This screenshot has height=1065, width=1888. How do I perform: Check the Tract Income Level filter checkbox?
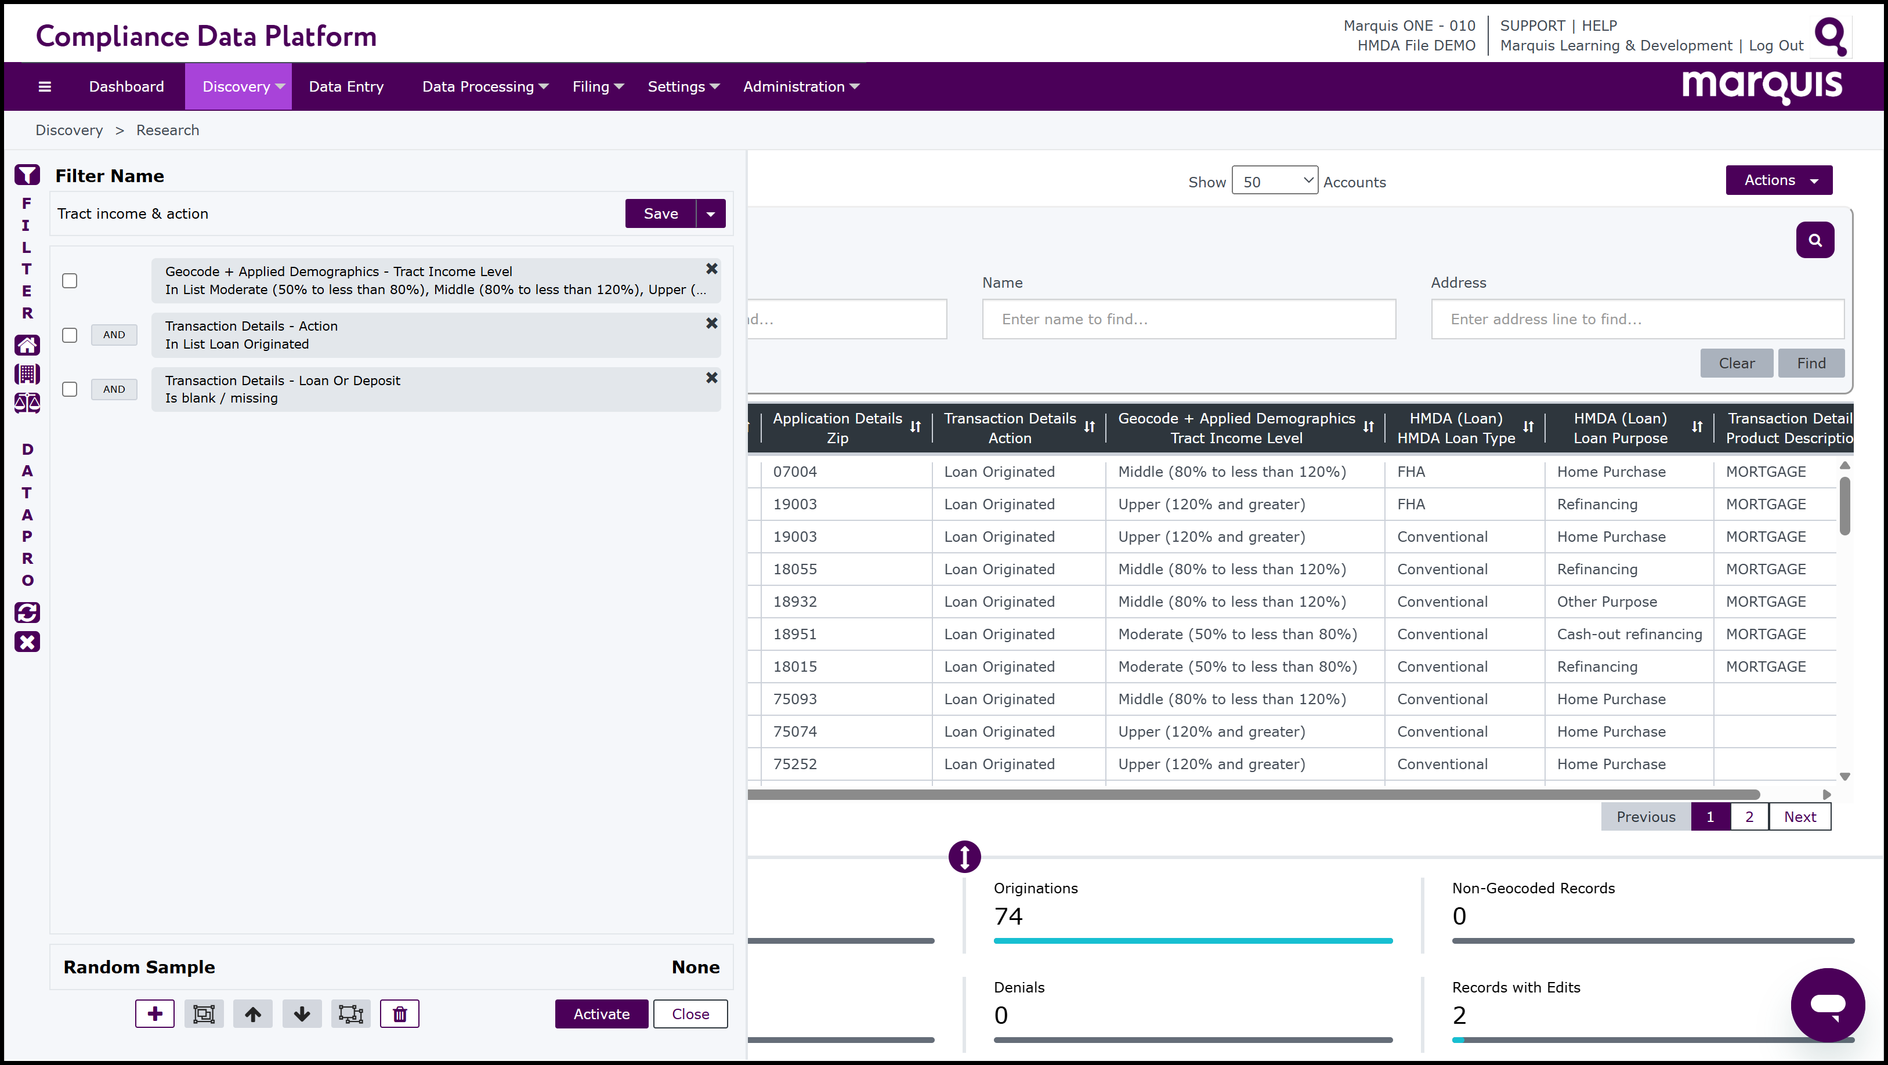coord(70,281)
